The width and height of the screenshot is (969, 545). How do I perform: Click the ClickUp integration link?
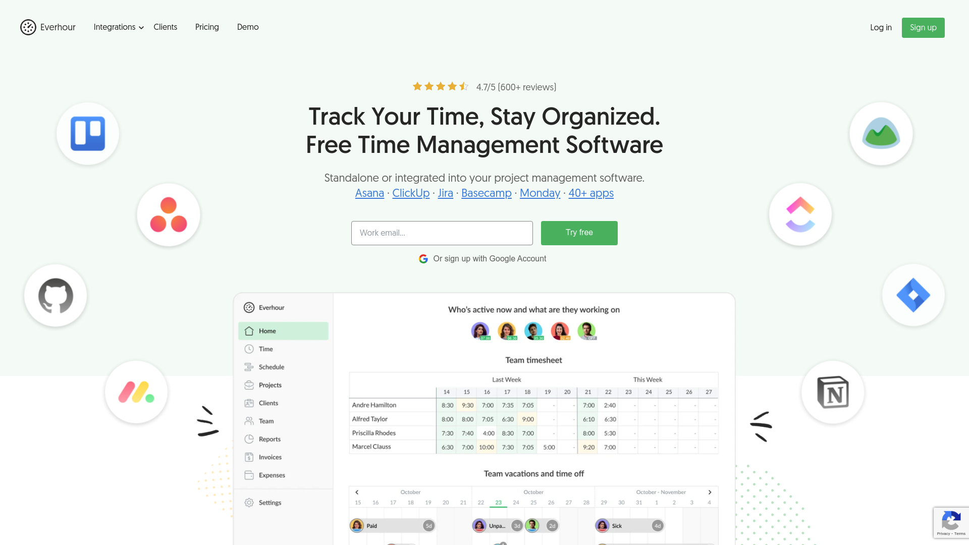click(411, 193)
